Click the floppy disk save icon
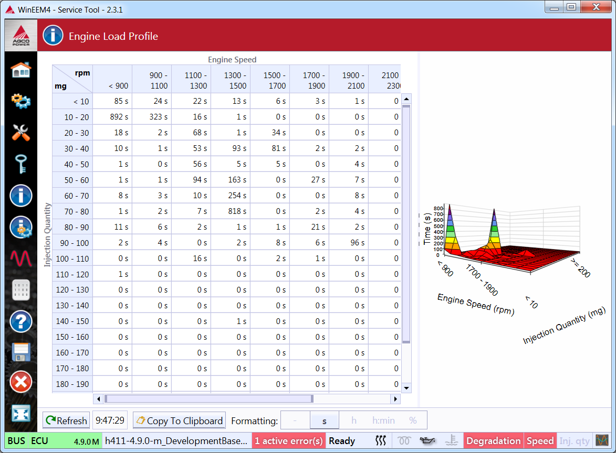 pos(21,352)
